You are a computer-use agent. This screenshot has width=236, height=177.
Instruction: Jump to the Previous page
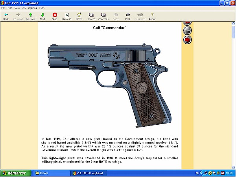(x=30, y=17)
